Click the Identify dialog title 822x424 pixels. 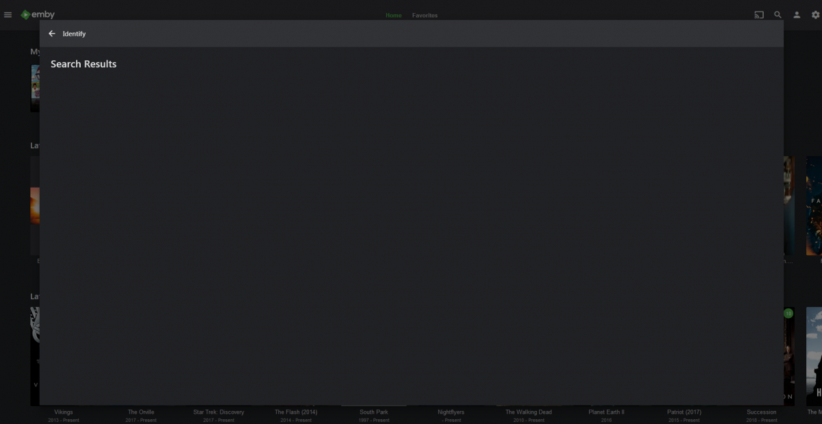(x=74, y=34)
